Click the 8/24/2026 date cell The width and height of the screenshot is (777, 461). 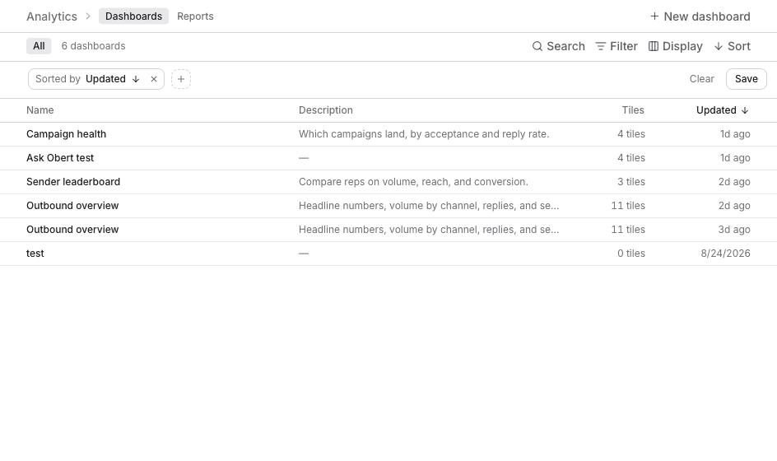click(725, 254)
